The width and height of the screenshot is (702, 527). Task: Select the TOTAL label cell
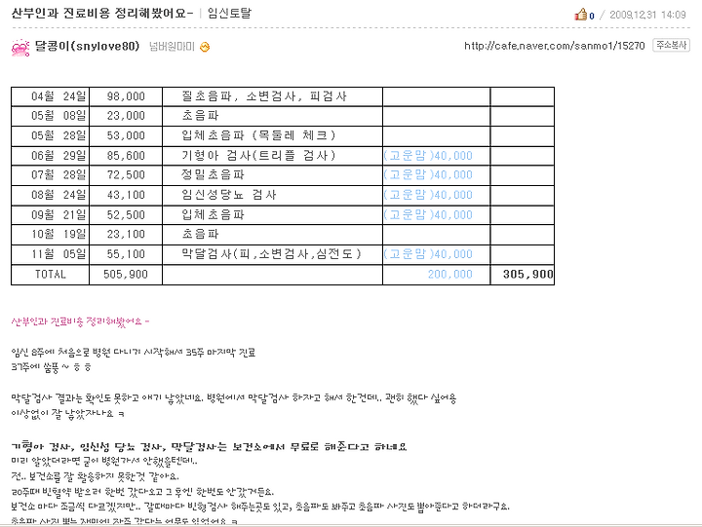pyautogui.click(x=50, y=275)
